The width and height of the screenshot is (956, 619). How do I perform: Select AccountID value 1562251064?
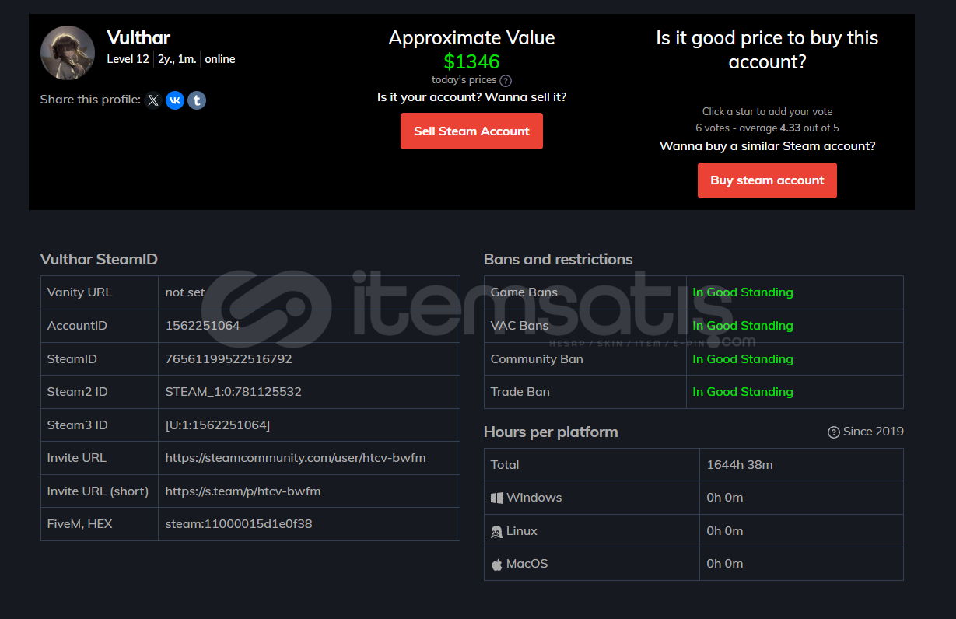tap(202, 326)
